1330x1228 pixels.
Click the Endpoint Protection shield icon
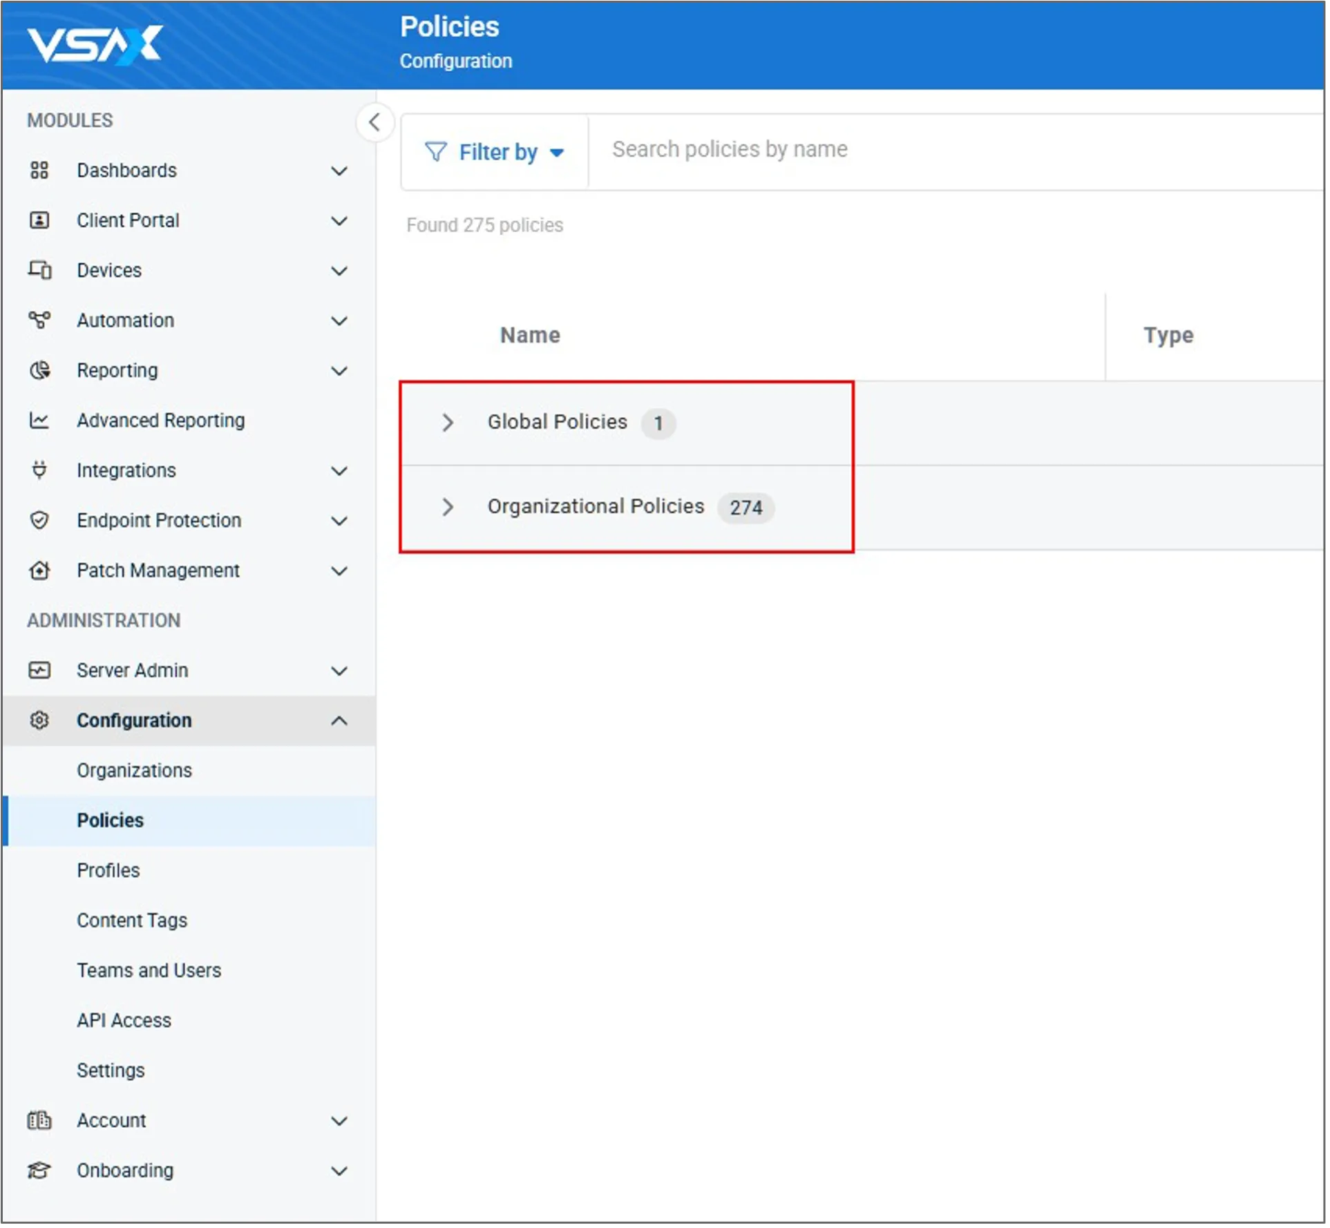point(39,520)
